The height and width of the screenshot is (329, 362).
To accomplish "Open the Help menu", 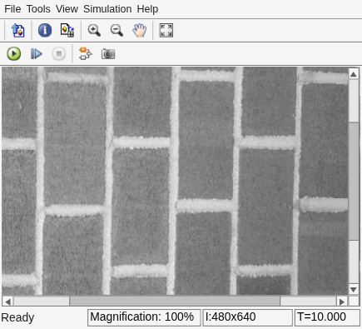I will (147, 9).
